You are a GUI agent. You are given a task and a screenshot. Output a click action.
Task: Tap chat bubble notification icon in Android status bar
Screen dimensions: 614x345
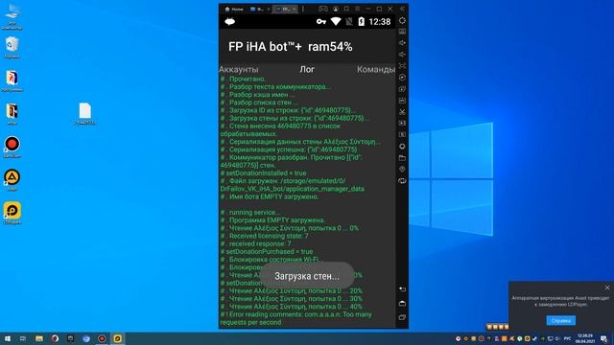coord(230,21)
